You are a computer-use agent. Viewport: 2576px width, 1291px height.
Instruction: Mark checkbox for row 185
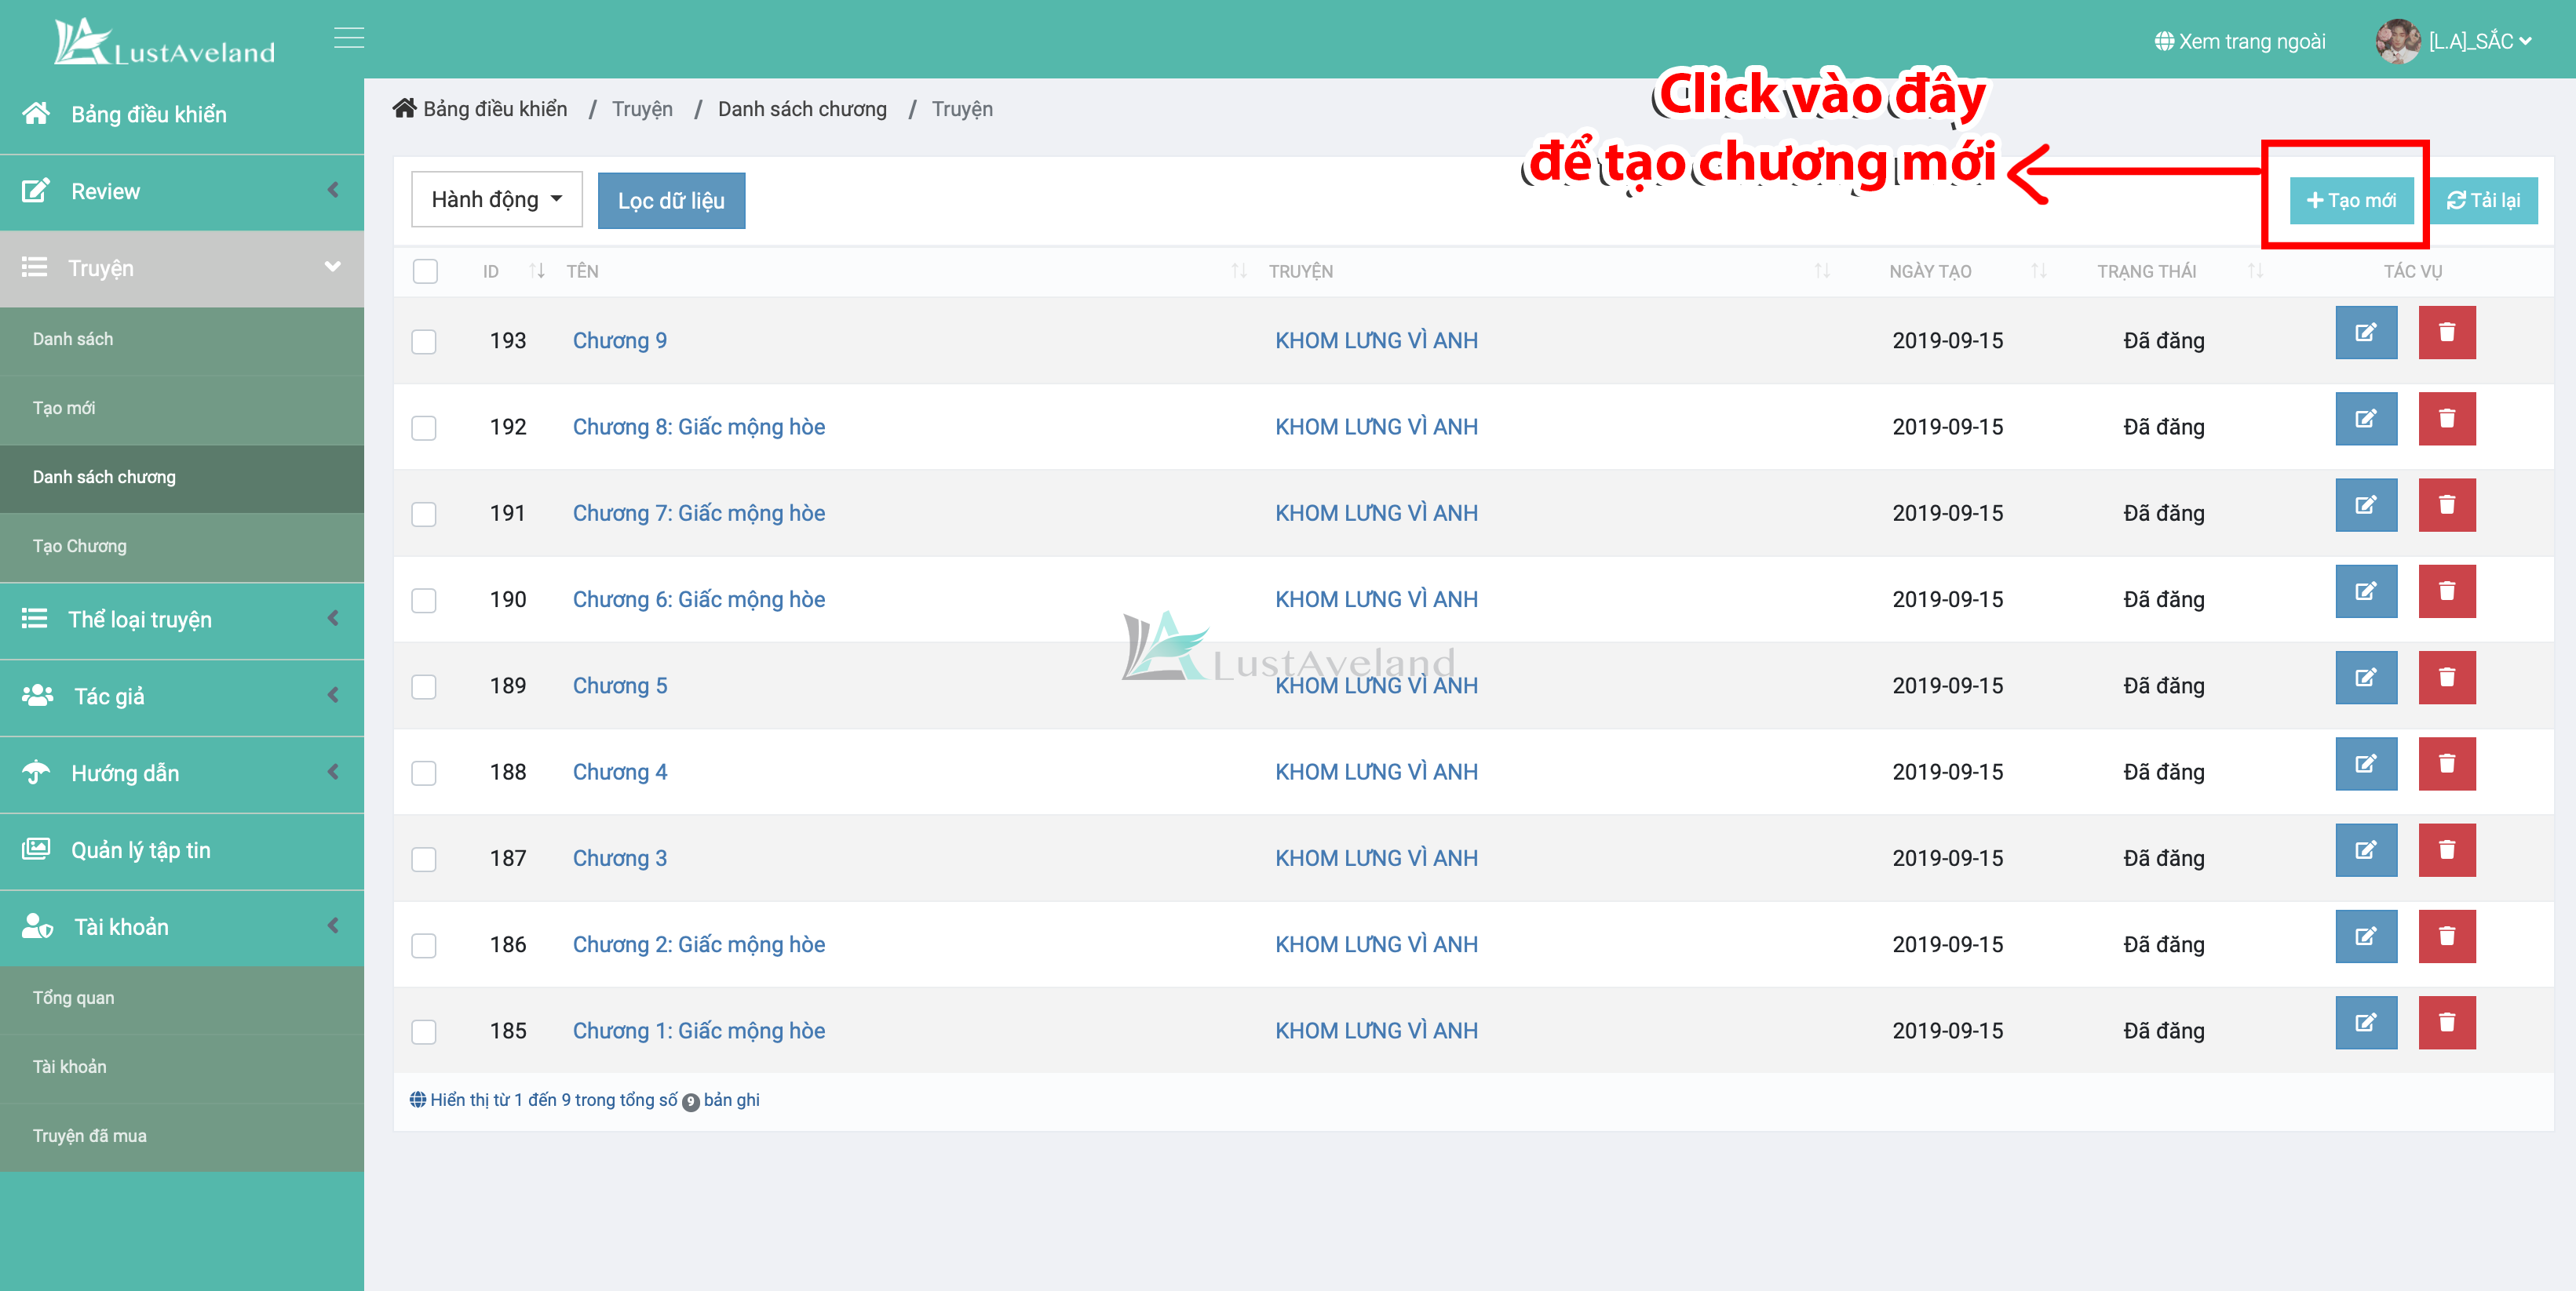[424, 1031]
